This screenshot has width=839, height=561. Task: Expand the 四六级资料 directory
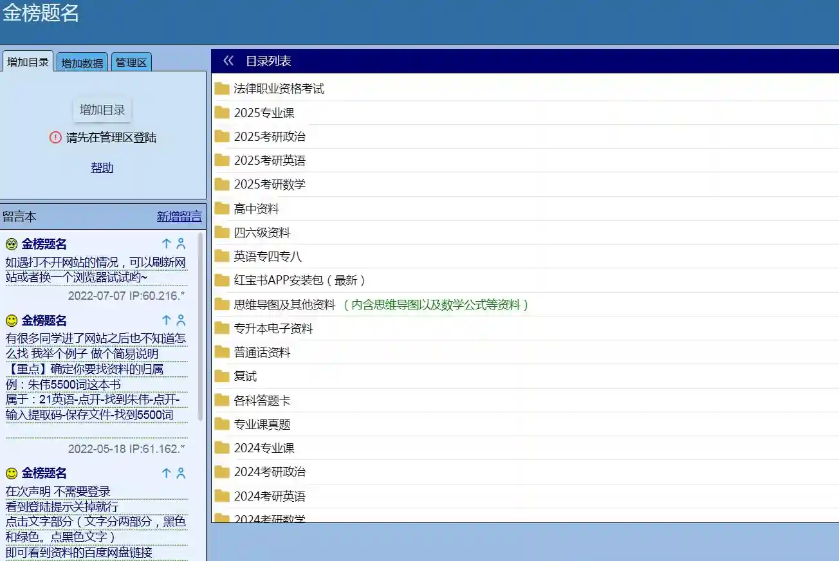[262, 232]
